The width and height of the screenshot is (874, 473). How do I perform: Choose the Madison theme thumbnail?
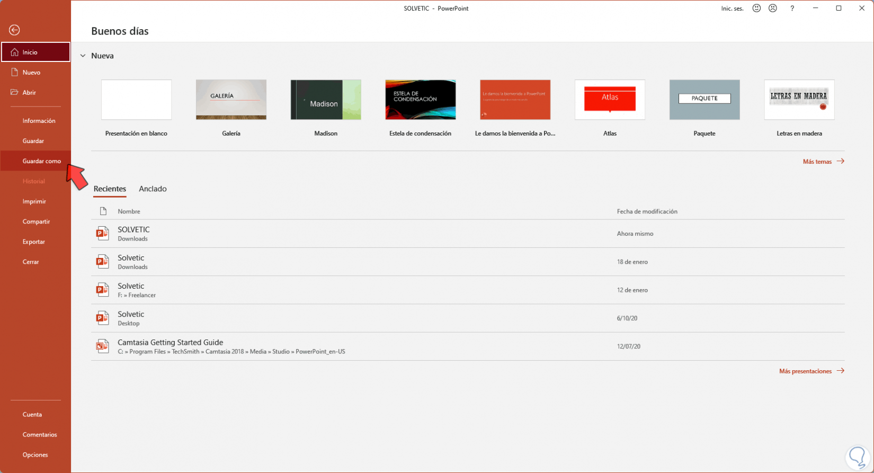pyautogui.click(x=326, y=100)
